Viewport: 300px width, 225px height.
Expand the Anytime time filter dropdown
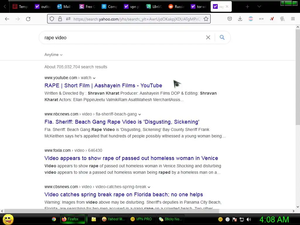point(53,55)
